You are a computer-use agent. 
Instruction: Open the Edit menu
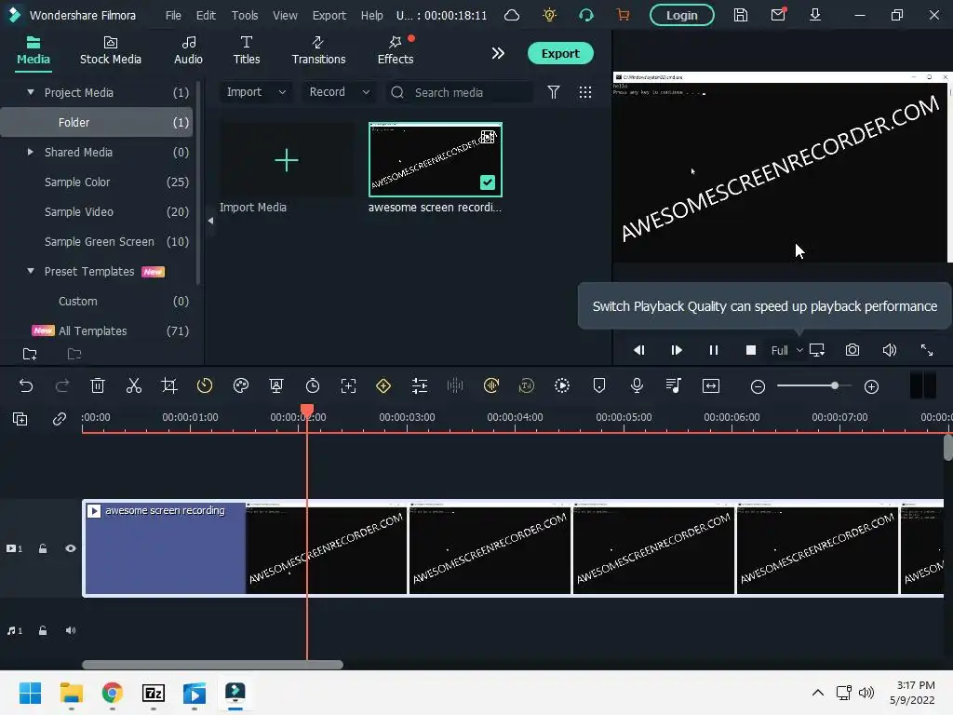pyautogui.click(x=206, y=15)
